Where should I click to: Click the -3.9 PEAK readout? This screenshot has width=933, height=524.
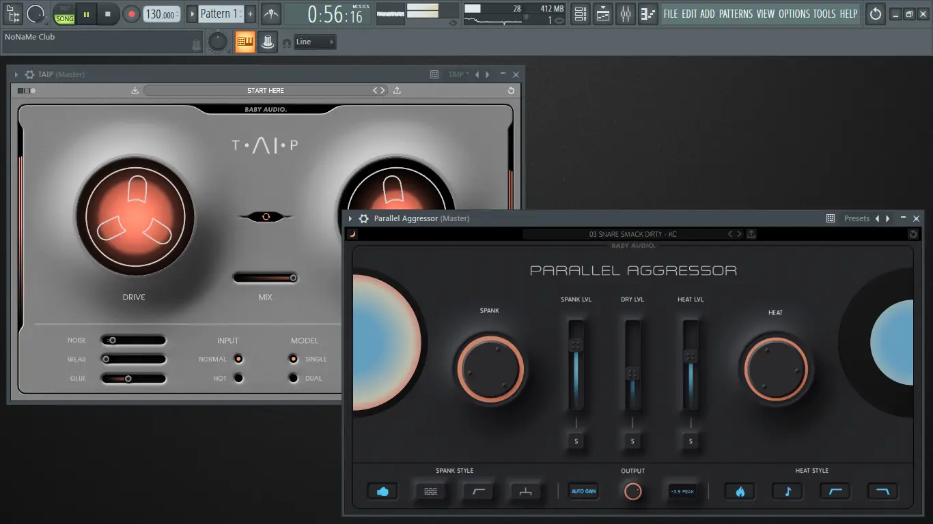coord(683,491)
